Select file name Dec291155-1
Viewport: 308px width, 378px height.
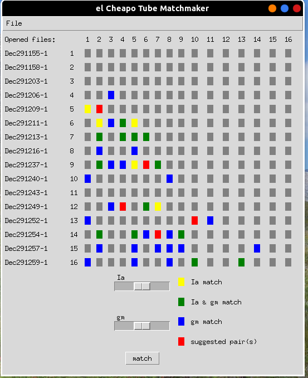click(x=26, y=54)
